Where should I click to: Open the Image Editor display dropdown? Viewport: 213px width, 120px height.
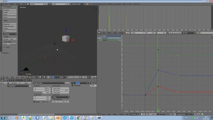18,86
